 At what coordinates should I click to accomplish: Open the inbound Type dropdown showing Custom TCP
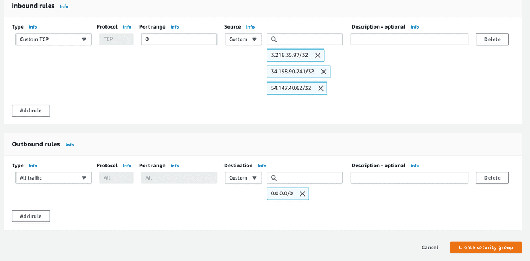52,39
